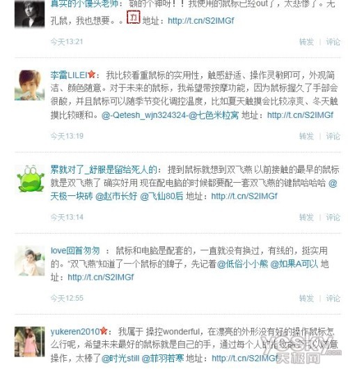Click 评论 on the 13:19 post
Screen dimensions: 348x369
[333, 136]
